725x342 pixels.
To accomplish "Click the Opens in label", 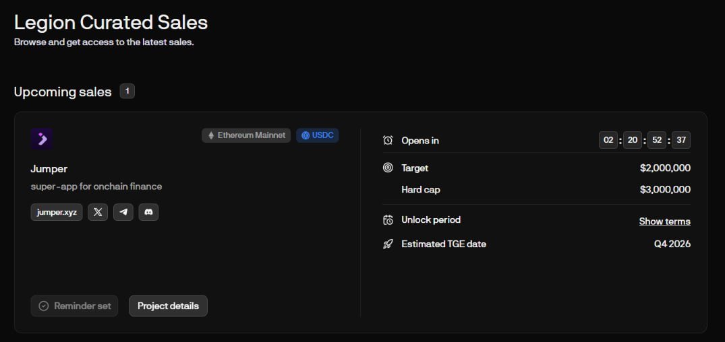I will [420, 141].
